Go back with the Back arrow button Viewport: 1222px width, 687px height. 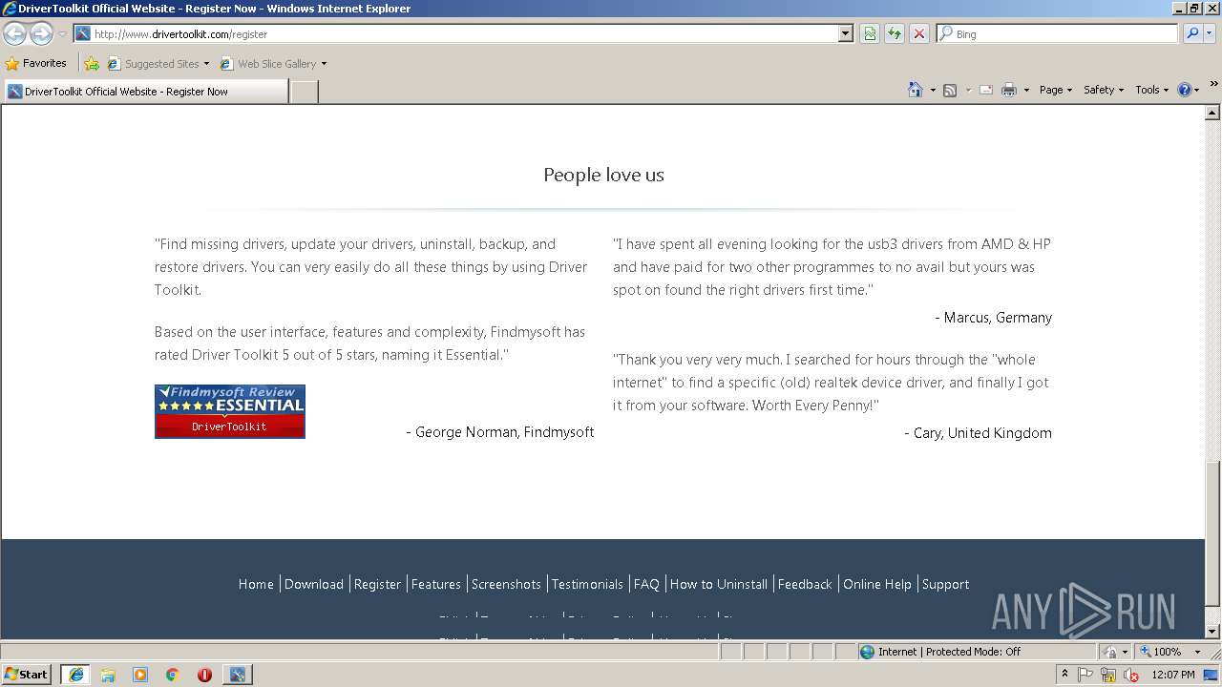point(14,33)
